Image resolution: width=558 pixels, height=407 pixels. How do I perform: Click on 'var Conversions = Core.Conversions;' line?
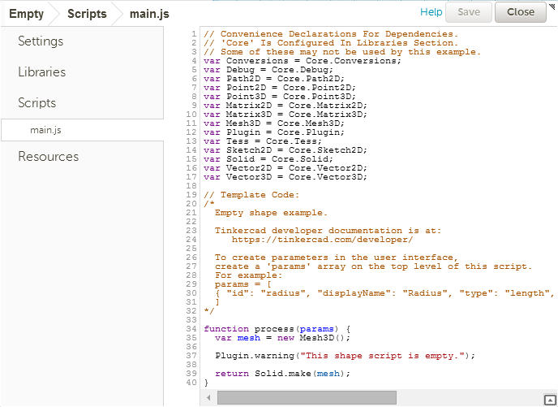click(303, 61)
